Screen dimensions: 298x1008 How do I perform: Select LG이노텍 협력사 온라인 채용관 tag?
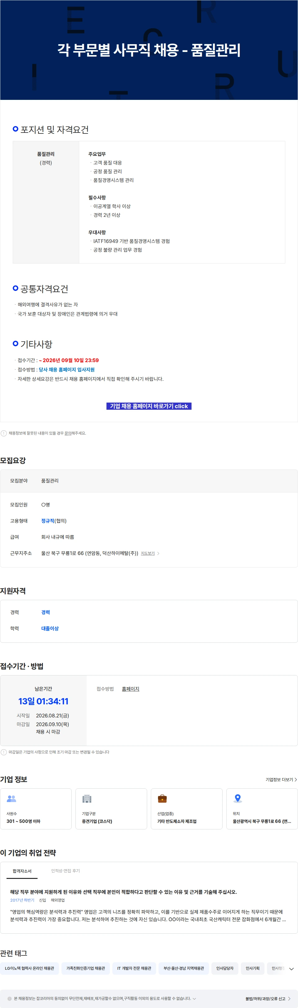(x=29, y=968)
